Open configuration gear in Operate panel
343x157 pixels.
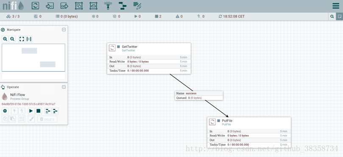pyautogui.click(x=5, y=111)
